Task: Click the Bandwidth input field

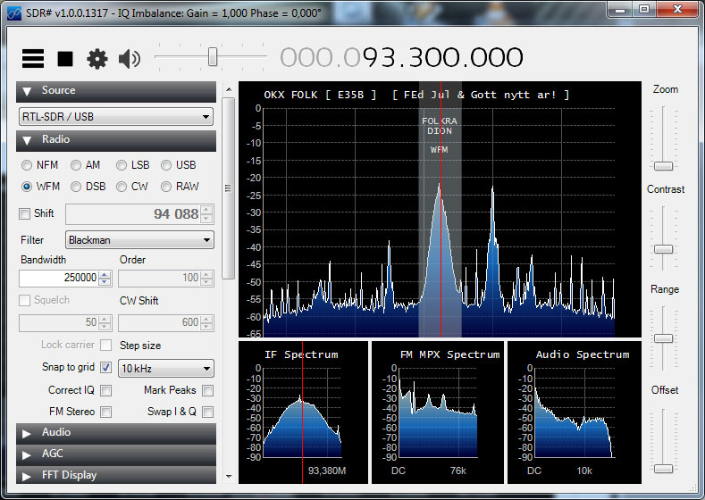Action: (x=58, y=279)
